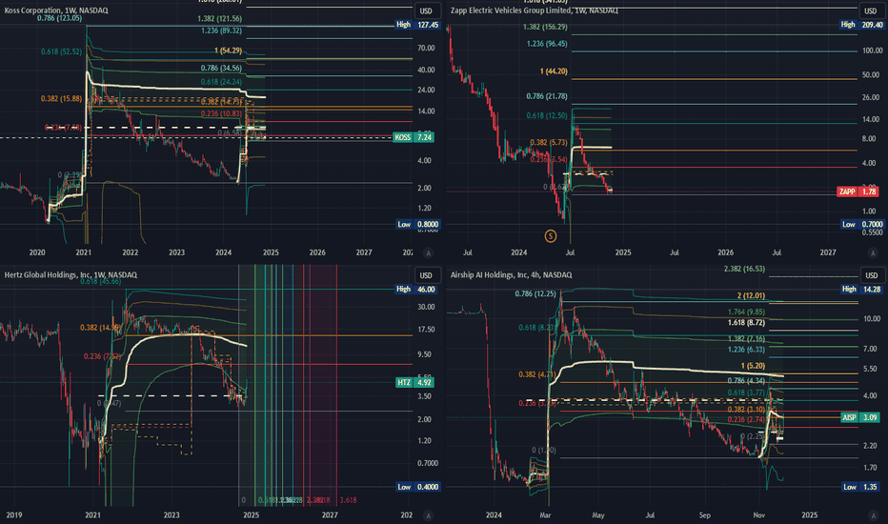Image resolution: width=888 pixels, height=524 pixels.
Task: Toggle auto-scale (A) on the Koss chart
Action: (428, 252)
